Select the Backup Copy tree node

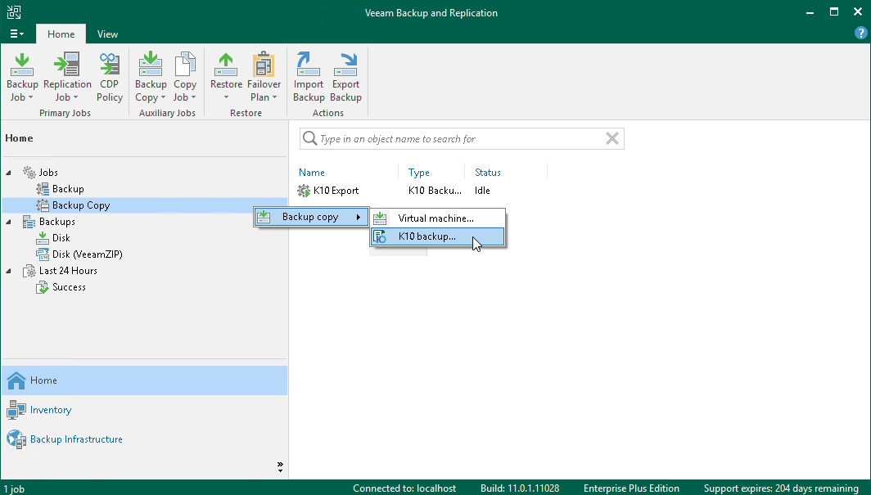[x=81, y=205]
